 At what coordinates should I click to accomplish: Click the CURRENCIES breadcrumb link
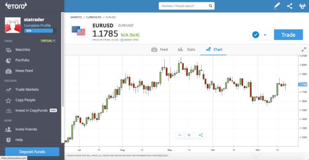tap(94, 17)
